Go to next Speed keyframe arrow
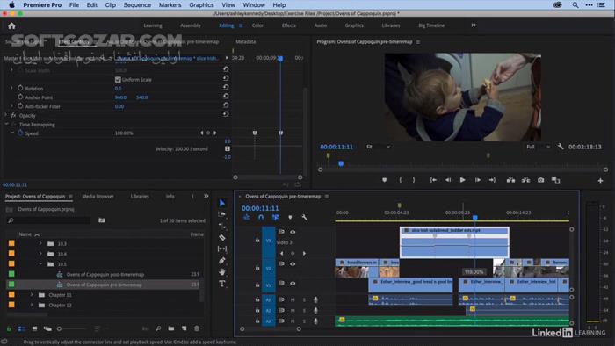Screen dimensions: 615x346 point(215,133)
